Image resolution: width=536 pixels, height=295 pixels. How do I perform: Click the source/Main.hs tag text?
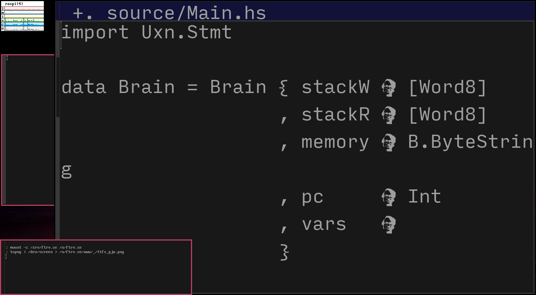(x=186, y=13)
